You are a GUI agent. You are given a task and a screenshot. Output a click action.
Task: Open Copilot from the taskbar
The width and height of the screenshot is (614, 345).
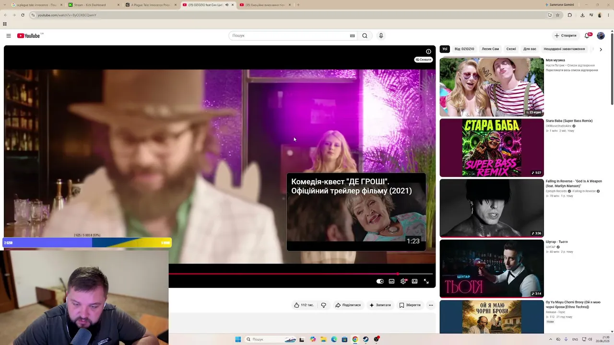[x=313, y=339]
